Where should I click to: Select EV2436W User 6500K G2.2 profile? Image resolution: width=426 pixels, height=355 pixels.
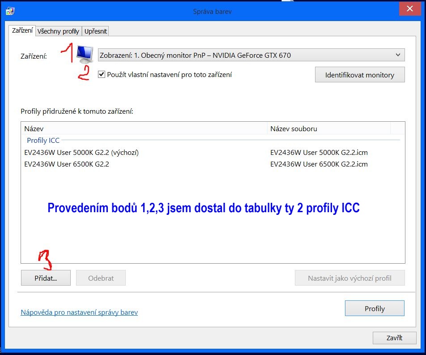(x=67, y=164)
